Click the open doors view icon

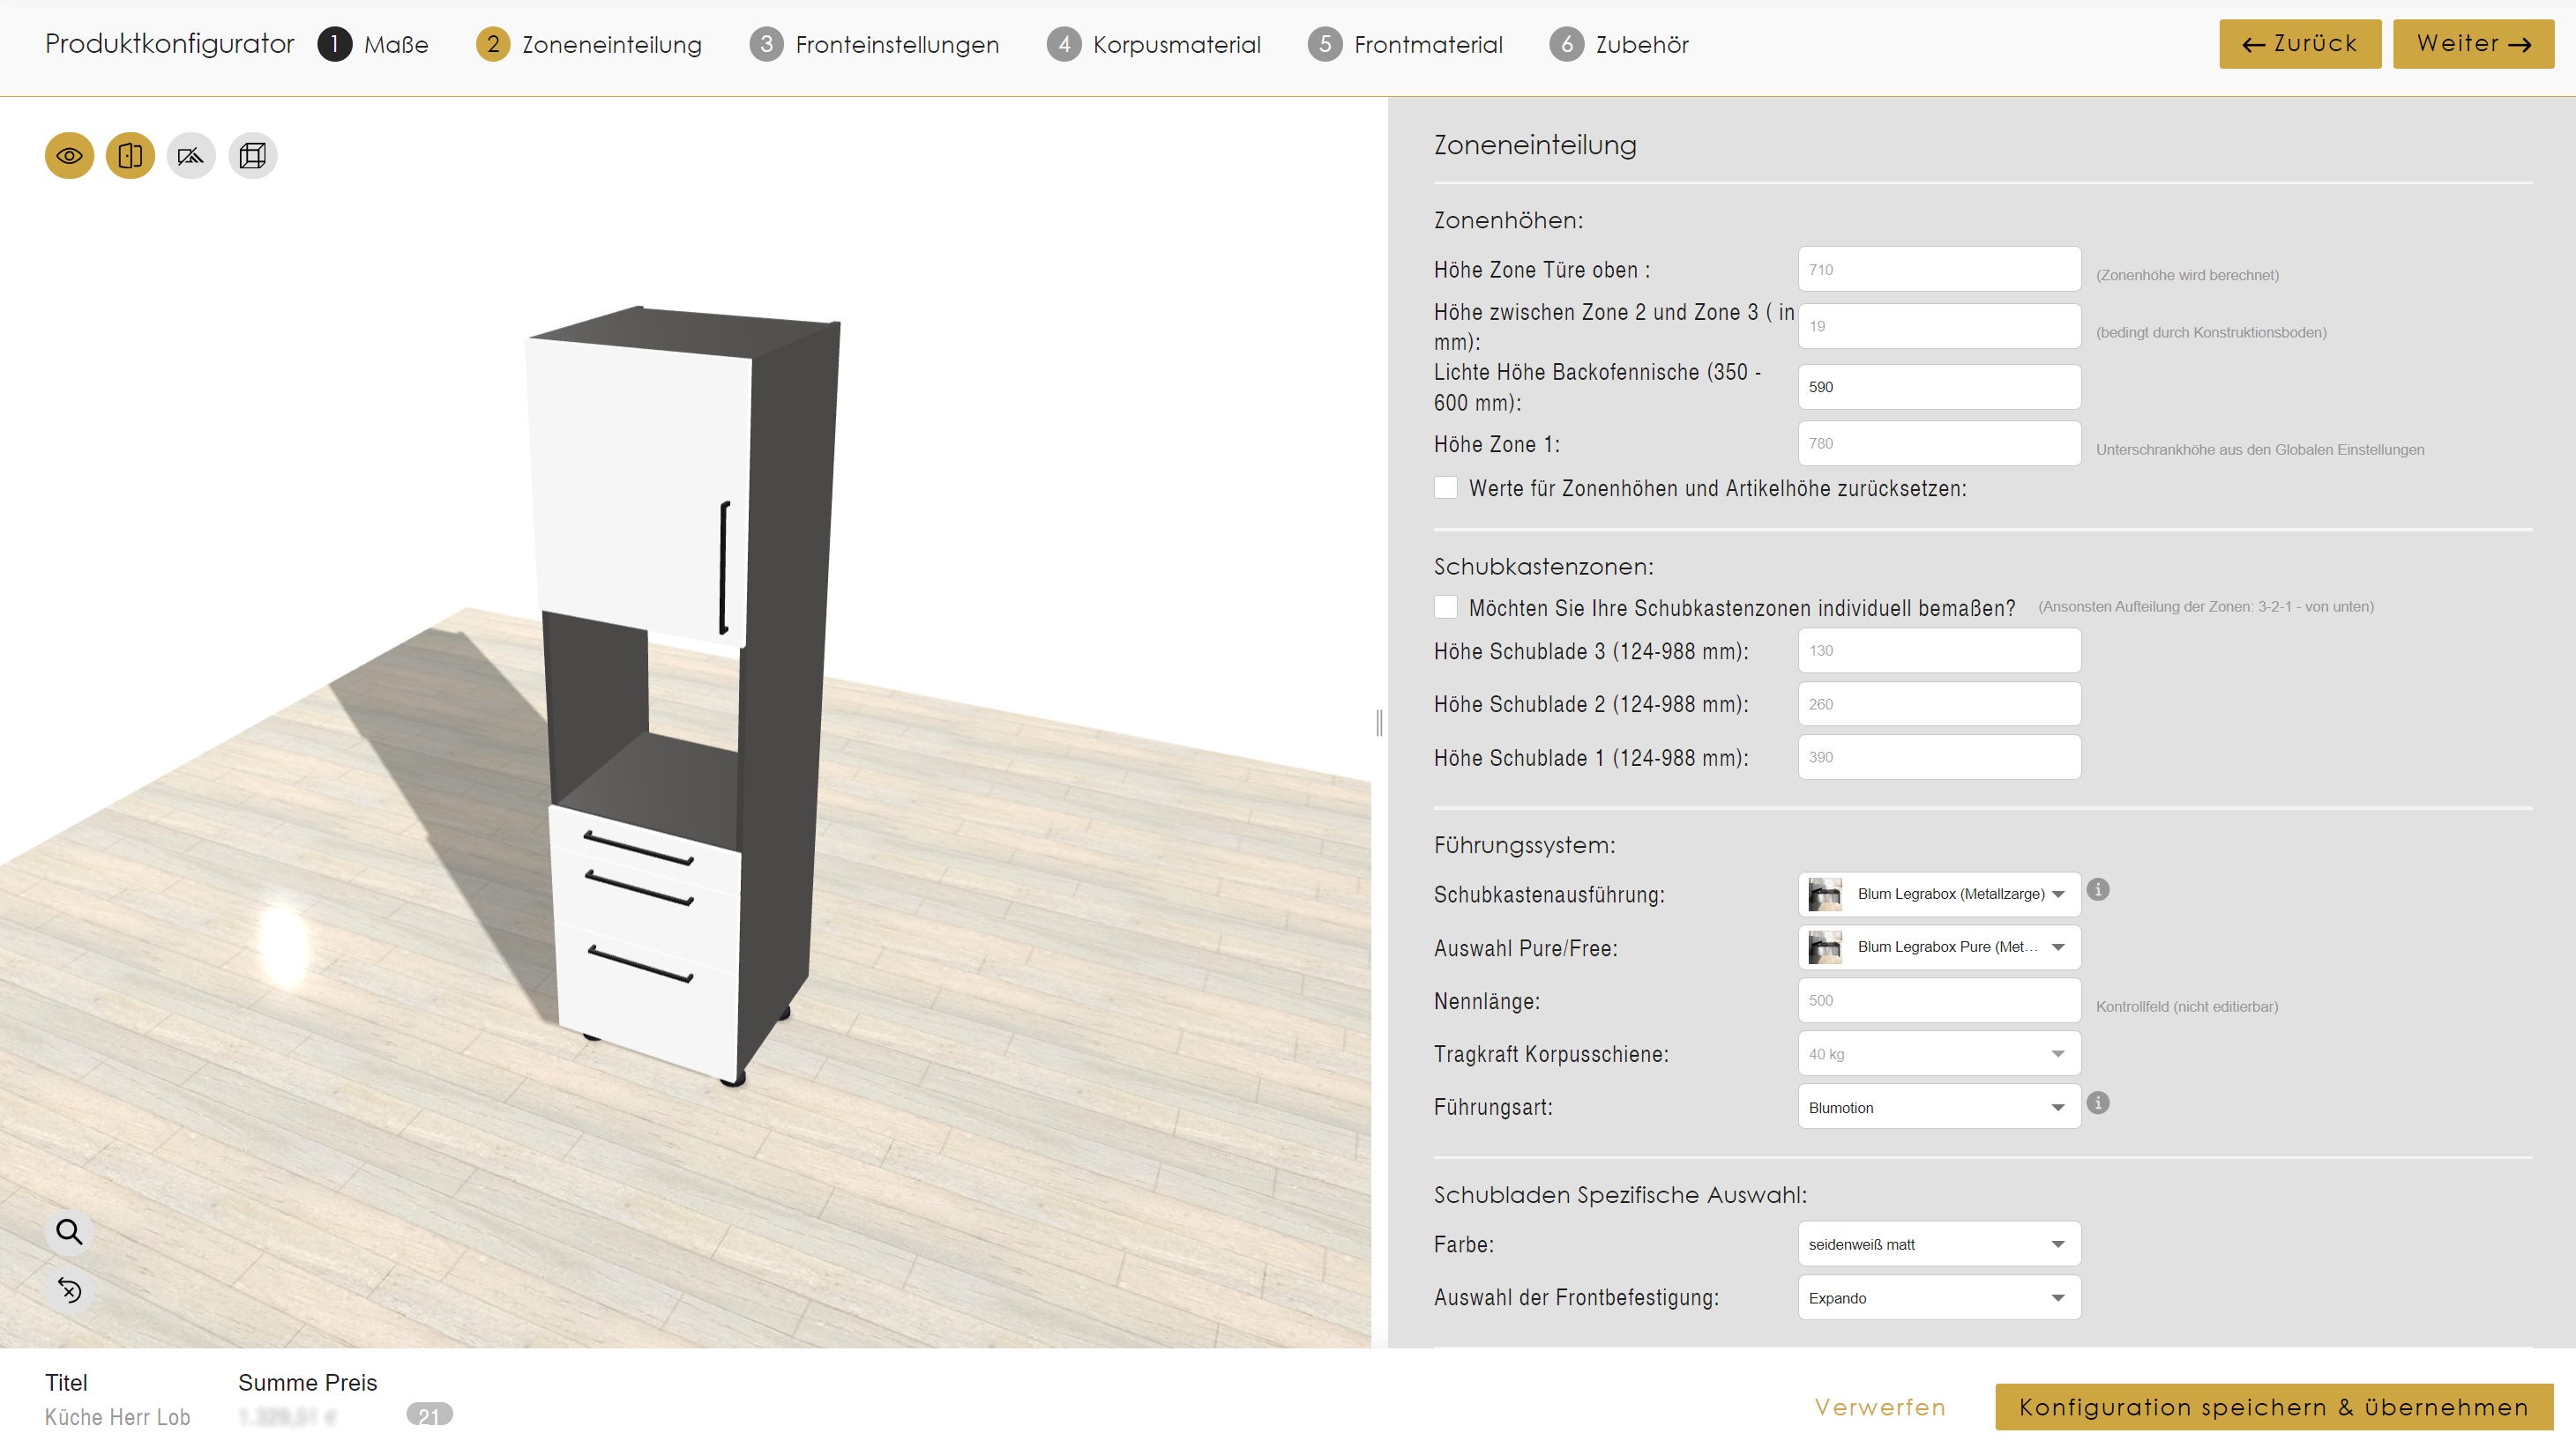point(130,156)
